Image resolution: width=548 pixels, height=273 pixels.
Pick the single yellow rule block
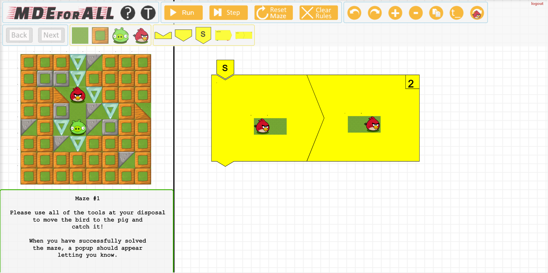tap(223, 35)
